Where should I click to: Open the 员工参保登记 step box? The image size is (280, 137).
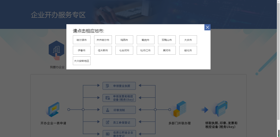tap(119, 122)
